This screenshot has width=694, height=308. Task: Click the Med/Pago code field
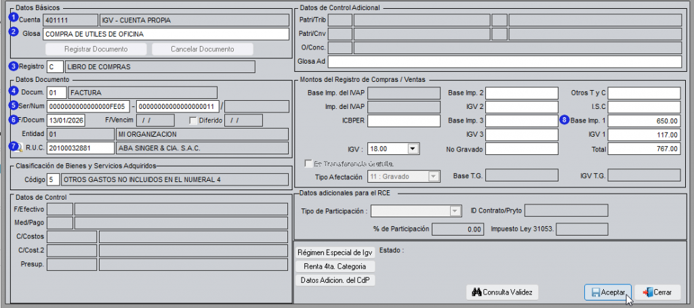click(60, 223)
